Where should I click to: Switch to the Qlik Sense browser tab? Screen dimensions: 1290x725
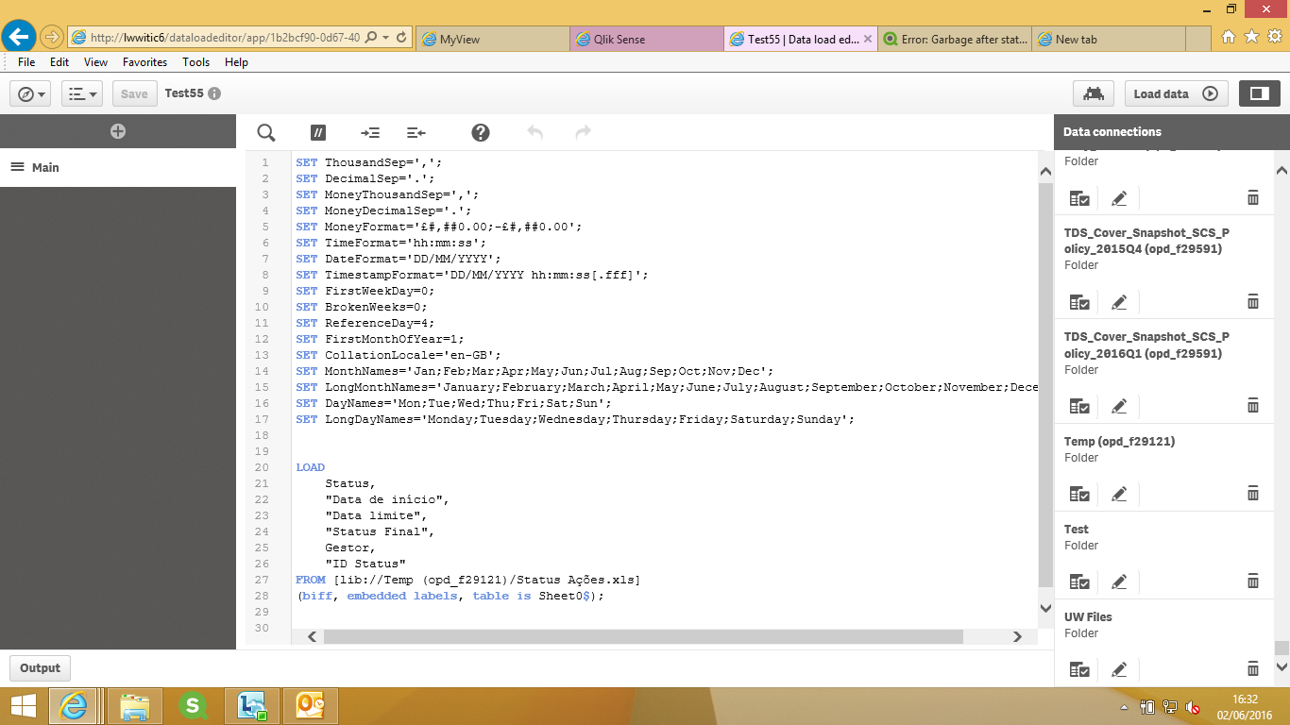[646, 40]
